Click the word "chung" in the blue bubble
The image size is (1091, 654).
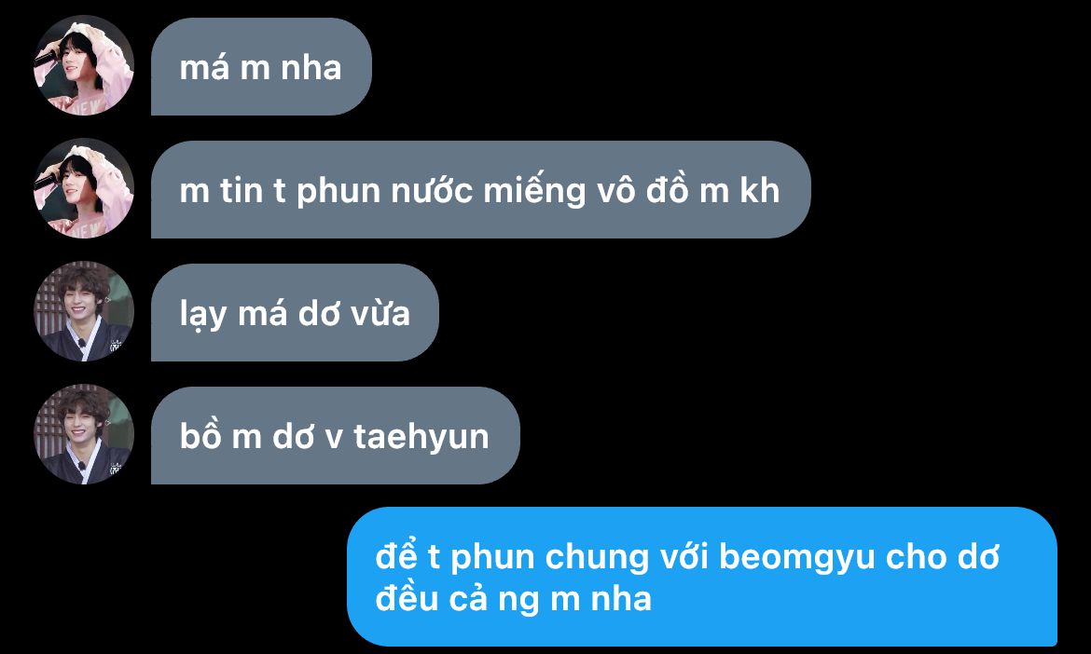point(596,559)
